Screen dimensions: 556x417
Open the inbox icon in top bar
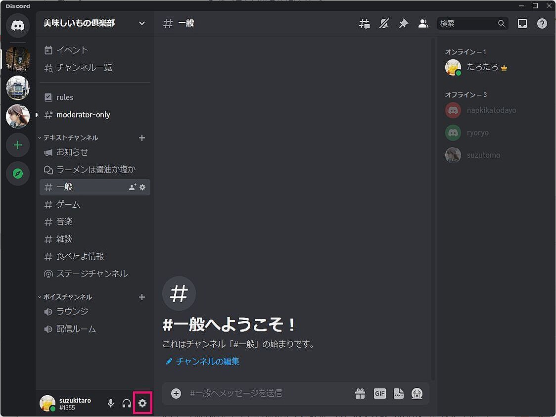522,23
